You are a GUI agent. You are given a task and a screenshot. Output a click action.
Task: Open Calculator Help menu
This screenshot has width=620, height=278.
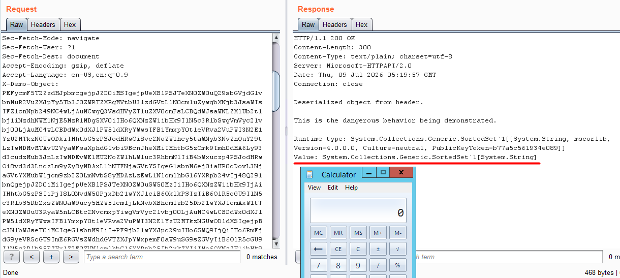[351, 188]
